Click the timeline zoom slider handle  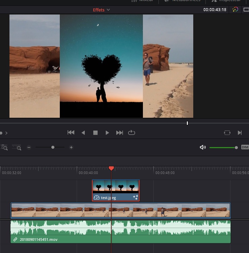(x=53, y=147)
